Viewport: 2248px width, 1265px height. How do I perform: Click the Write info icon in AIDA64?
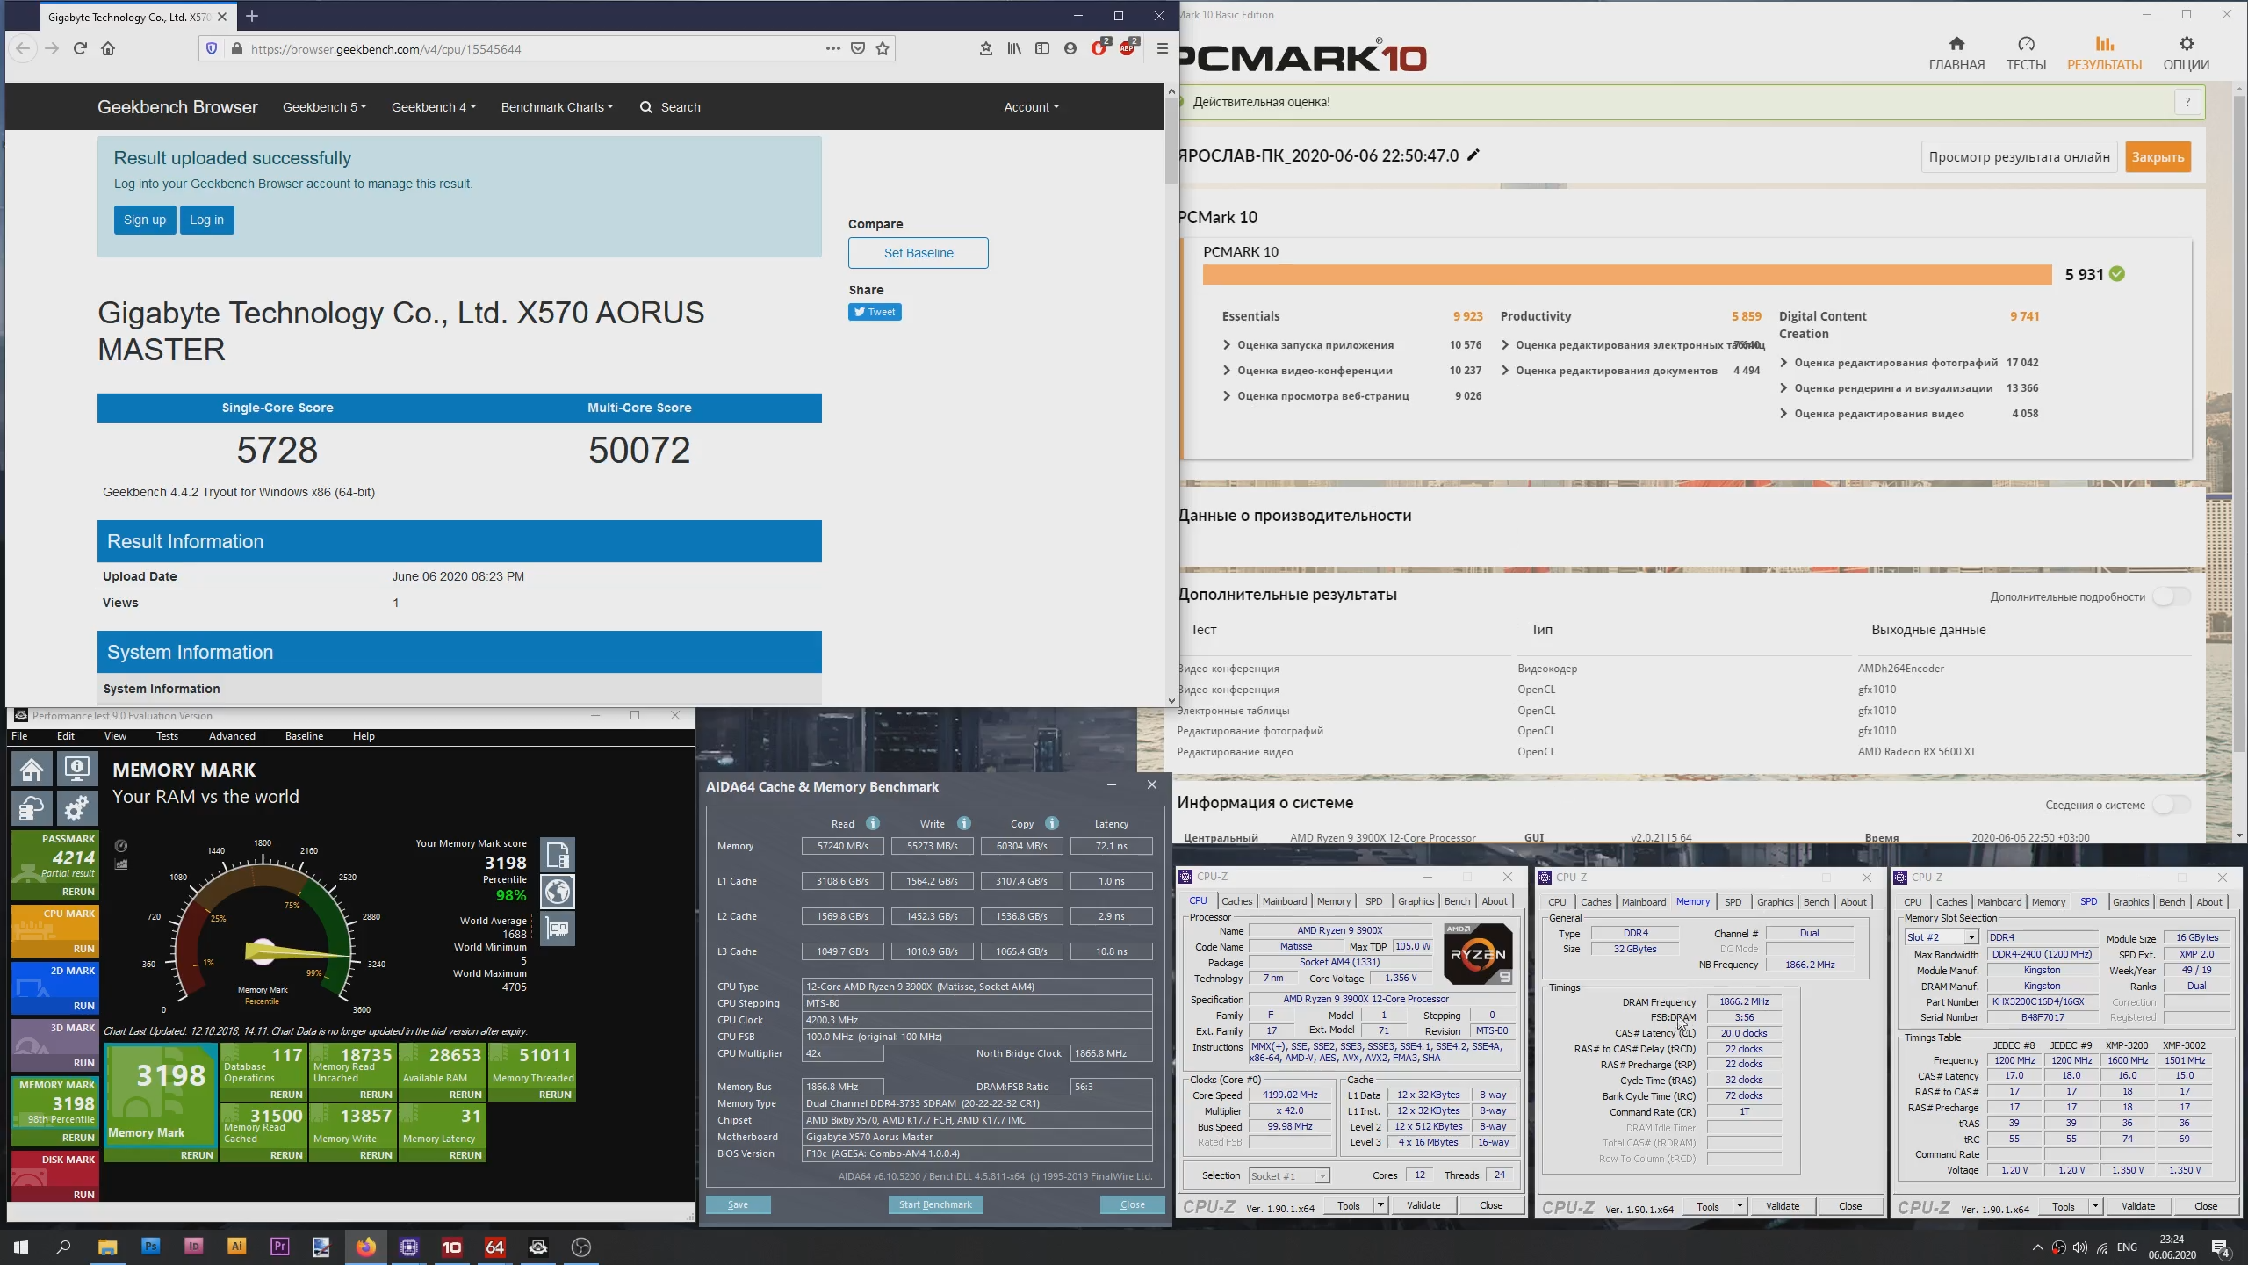964,823
